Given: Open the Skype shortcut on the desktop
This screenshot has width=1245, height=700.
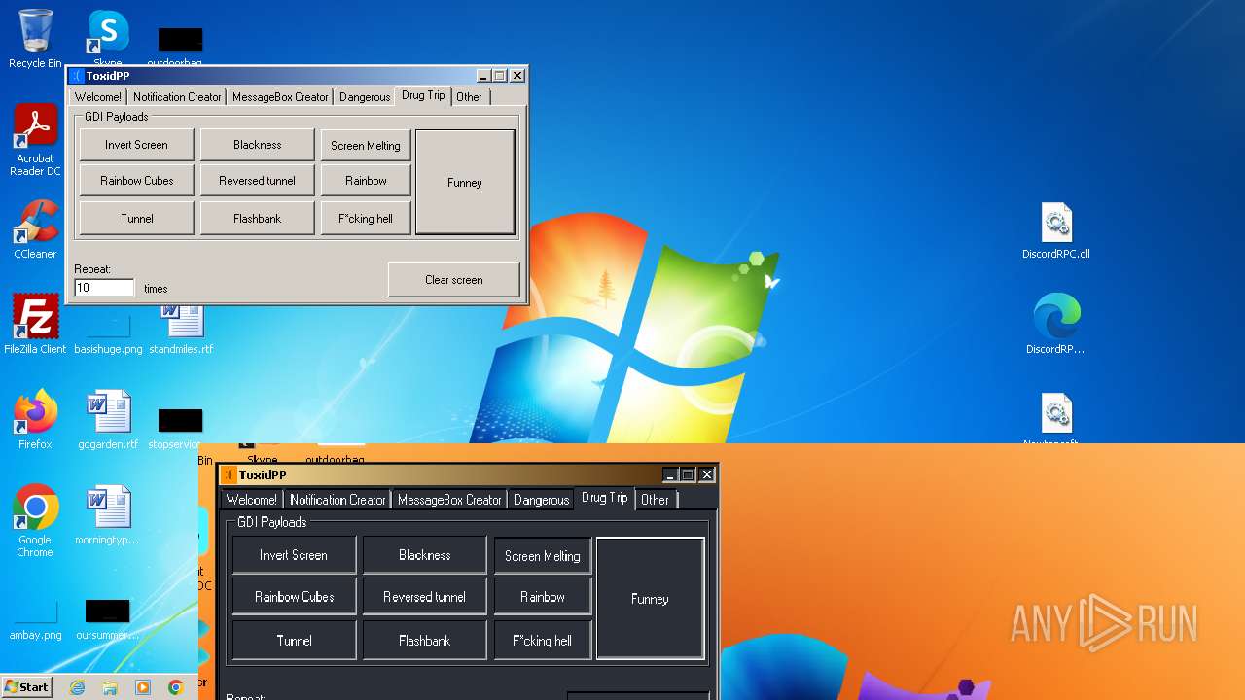Looking at the screenshot, I should pos(108,39).
